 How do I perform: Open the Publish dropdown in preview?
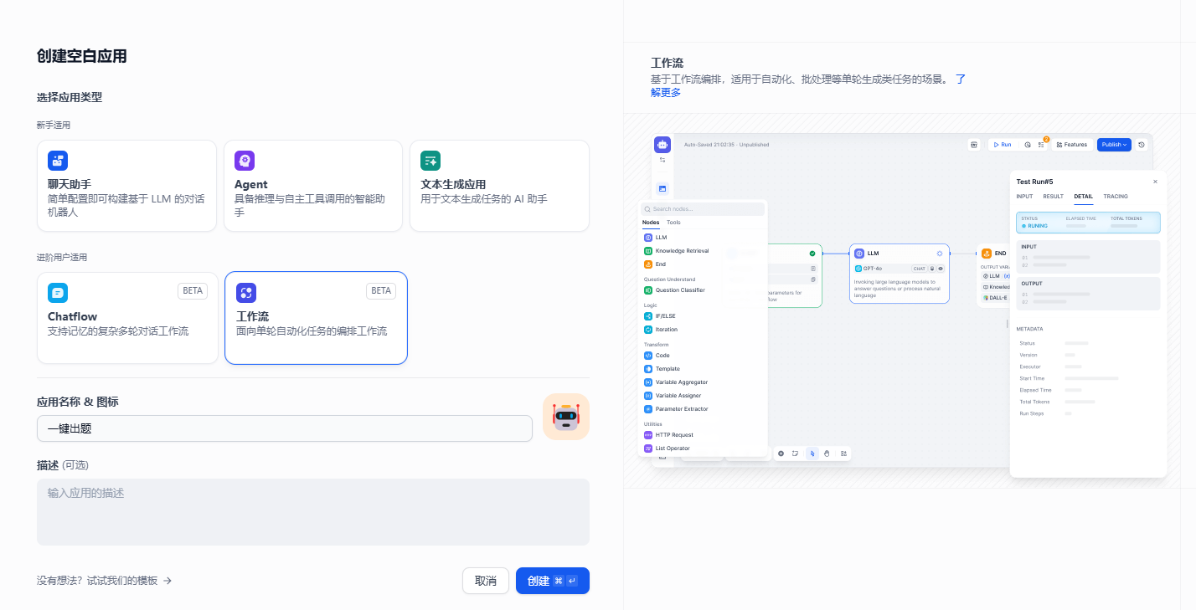click(1114, 145)
